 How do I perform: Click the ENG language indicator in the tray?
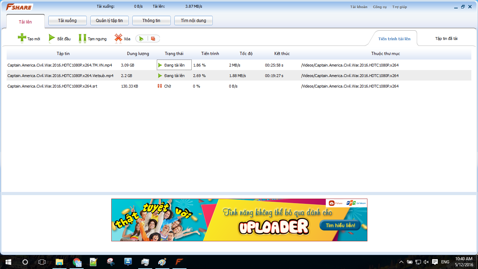[445, 262]
